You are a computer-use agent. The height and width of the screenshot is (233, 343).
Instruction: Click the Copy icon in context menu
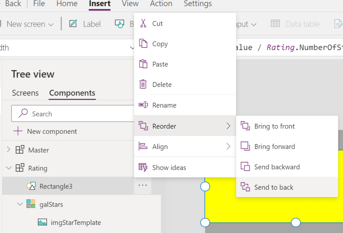pos(143,44)
